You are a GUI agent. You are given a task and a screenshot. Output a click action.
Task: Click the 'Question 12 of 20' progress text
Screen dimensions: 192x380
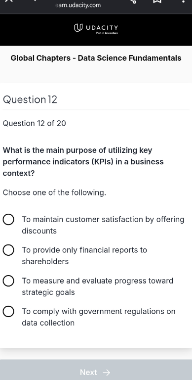[x=35, y=123]
